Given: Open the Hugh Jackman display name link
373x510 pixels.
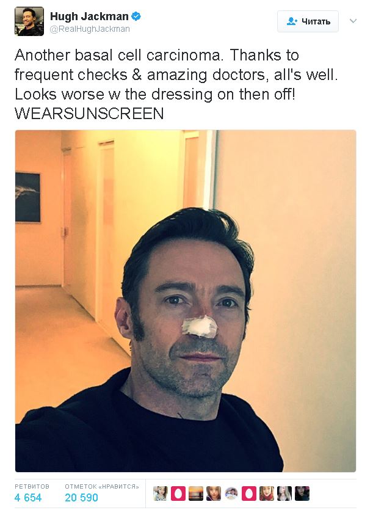Looking at the screenshot, I should coord(89,16).
